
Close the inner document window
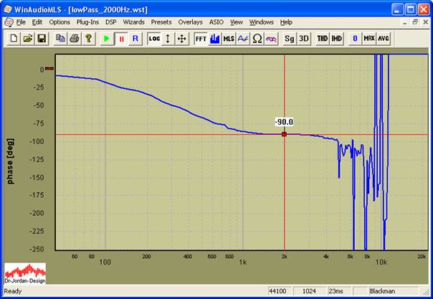click(426, 22)
